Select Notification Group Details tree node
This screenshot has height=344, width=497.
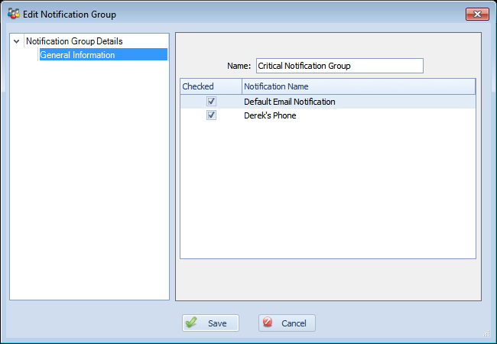74,41
